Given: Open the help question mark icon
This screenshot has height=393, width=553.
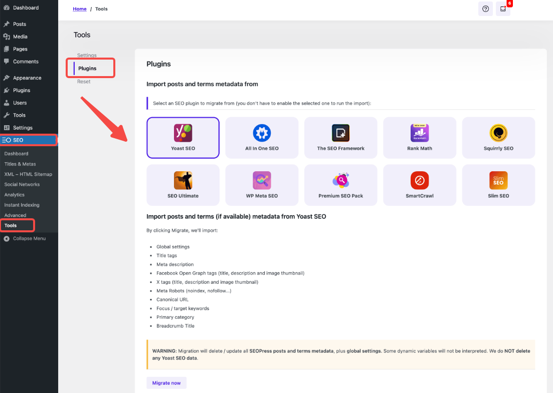Looking at the screenshot, I should coord(485,9).
